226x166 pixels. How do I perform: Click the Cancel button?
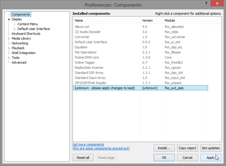[x=187, y=158]
